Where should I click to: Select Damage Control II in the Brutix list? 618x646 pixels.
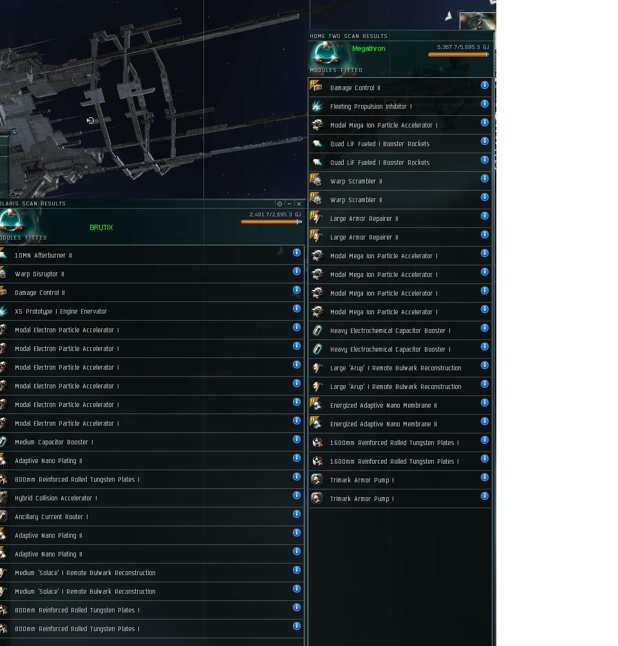(x=152, y=292)
